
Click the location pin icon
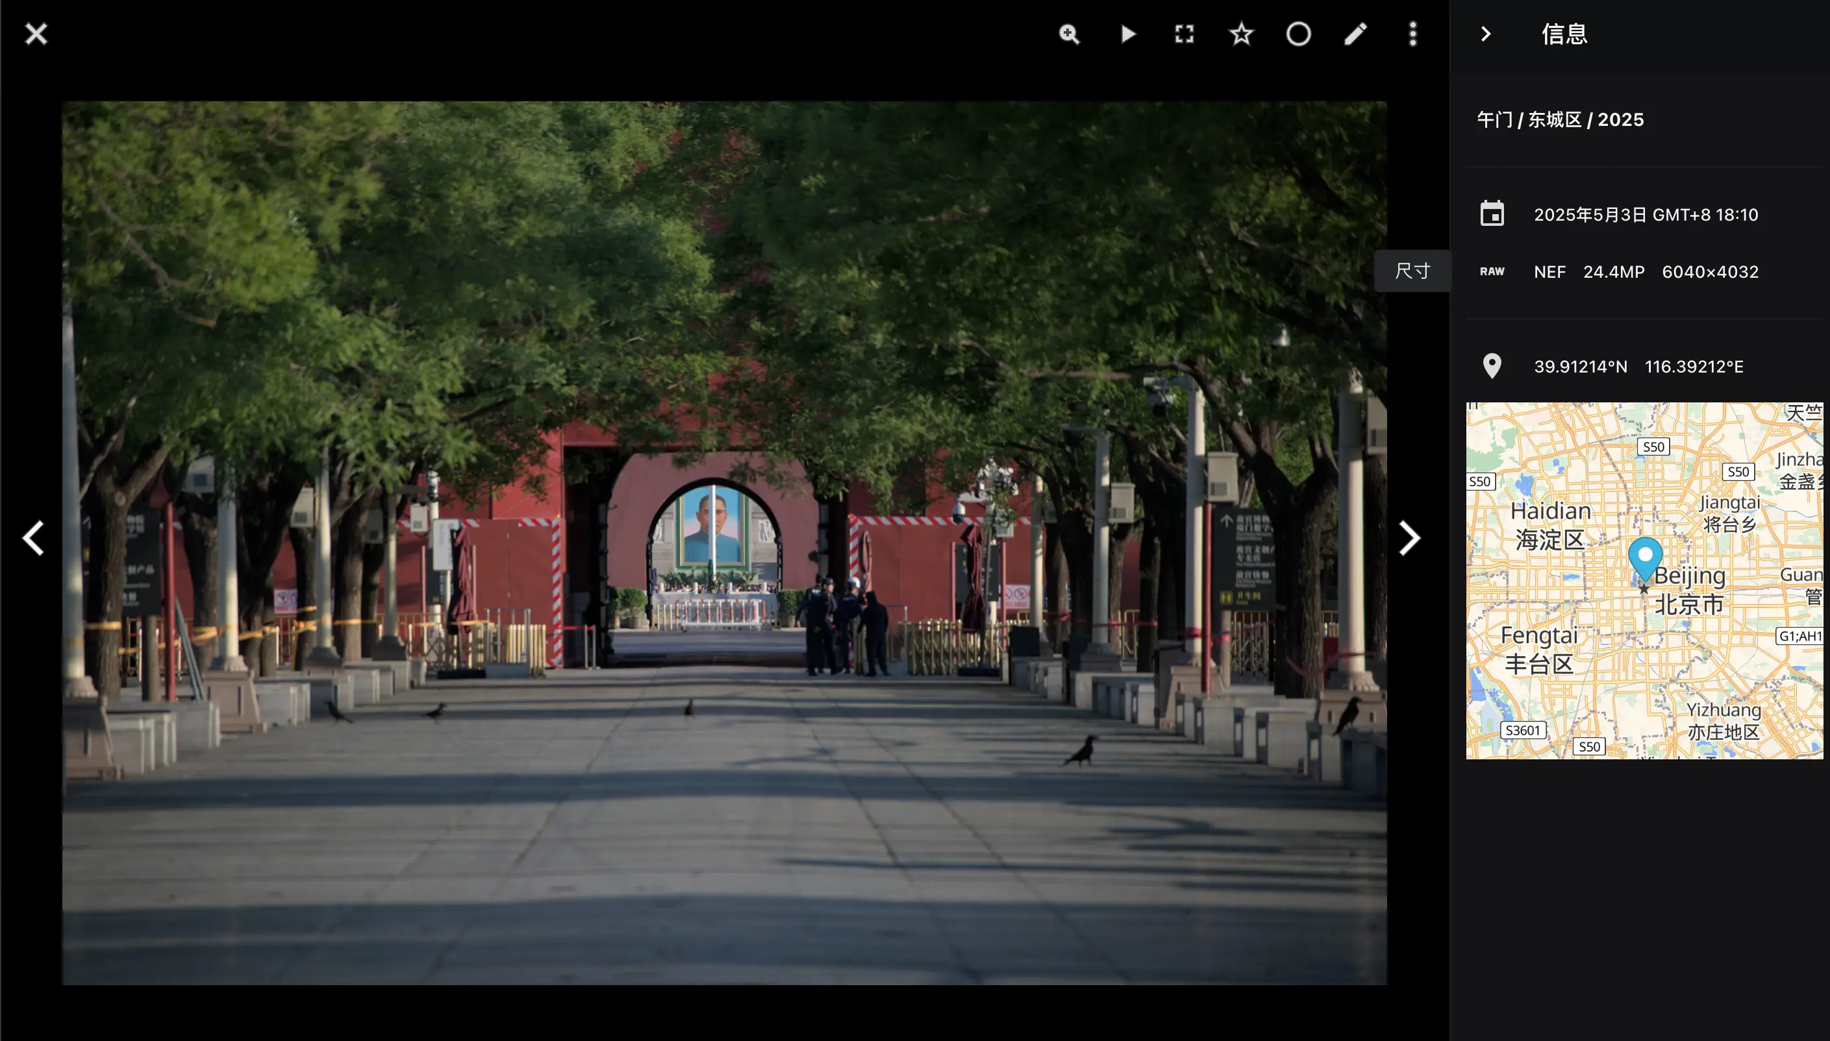[1492, 366]
